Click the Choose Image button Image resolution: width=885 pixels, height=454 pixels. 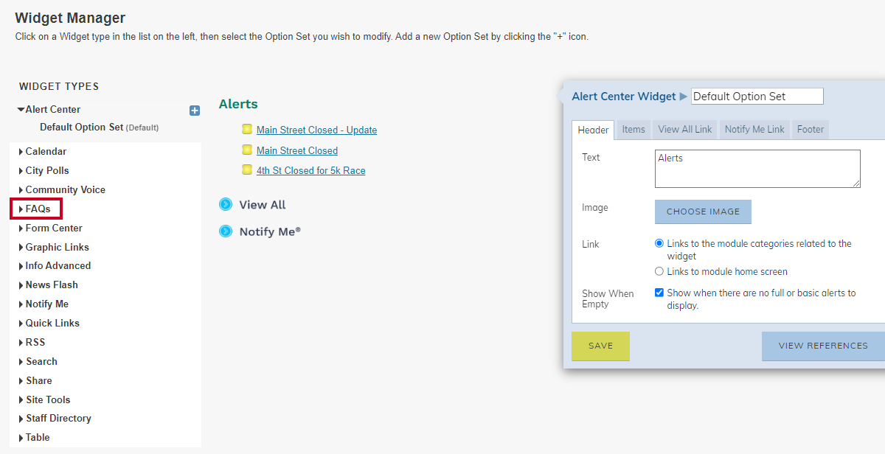(x=703, y=212)
